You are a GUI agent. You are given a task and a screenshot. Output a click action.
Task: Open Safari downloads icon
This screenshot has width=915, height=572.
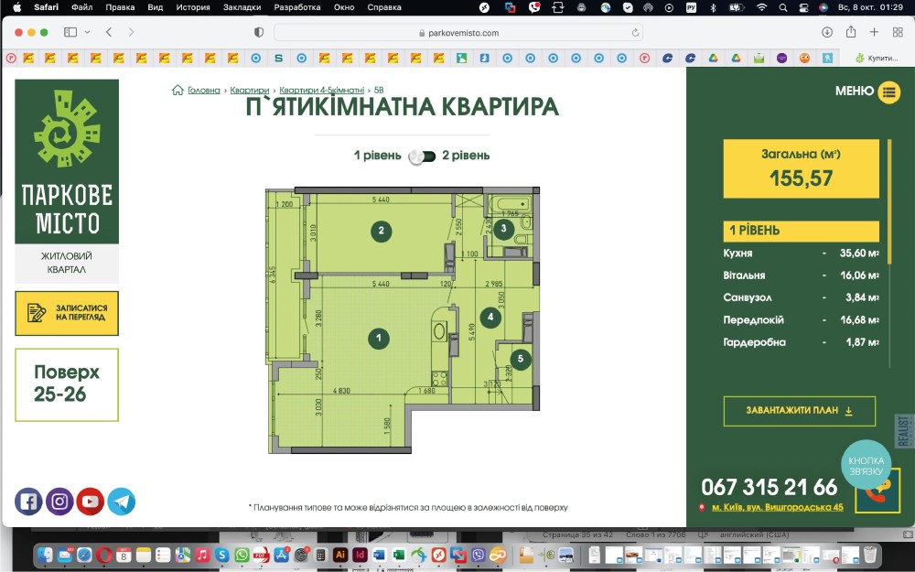(x=827, y=32)
